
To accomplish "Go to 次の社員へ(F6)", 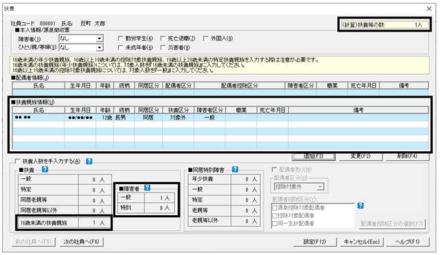I will [82, 242].
